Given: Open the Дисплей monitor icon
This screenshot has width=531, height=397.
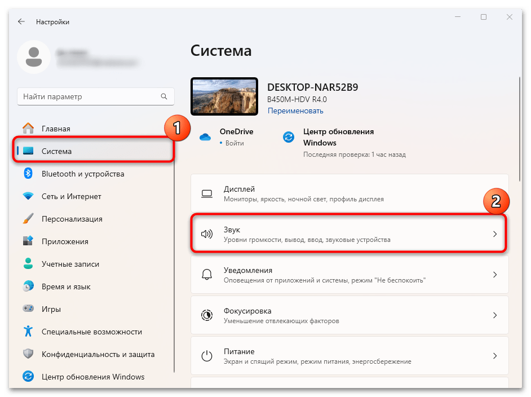Looking at the screenshot, I should (206, 193).
